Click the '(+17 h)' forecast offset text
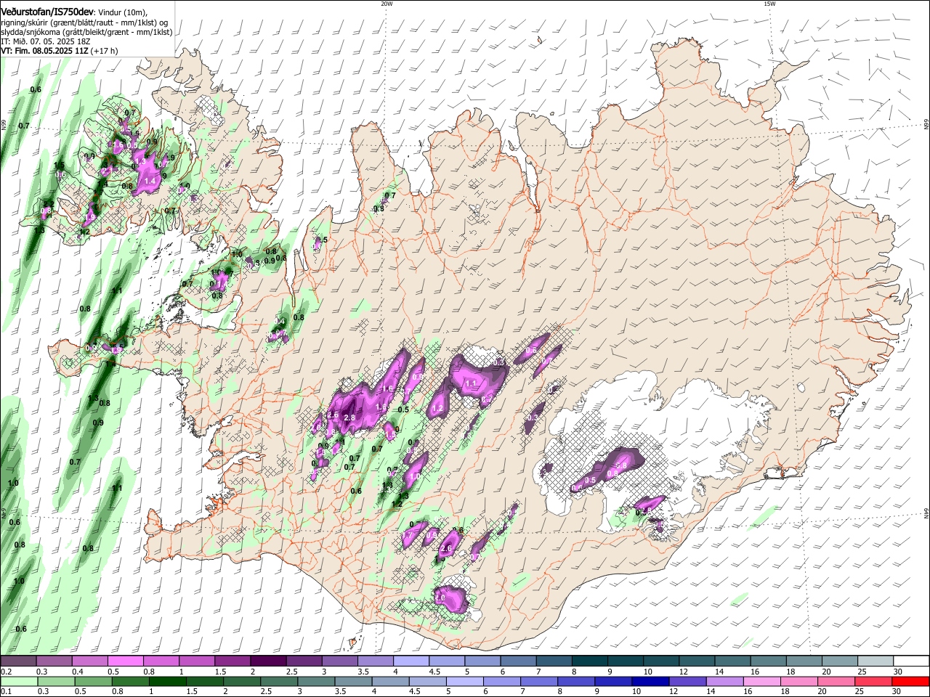This screenshot has height=697, width=930. [x=105, y=51]
